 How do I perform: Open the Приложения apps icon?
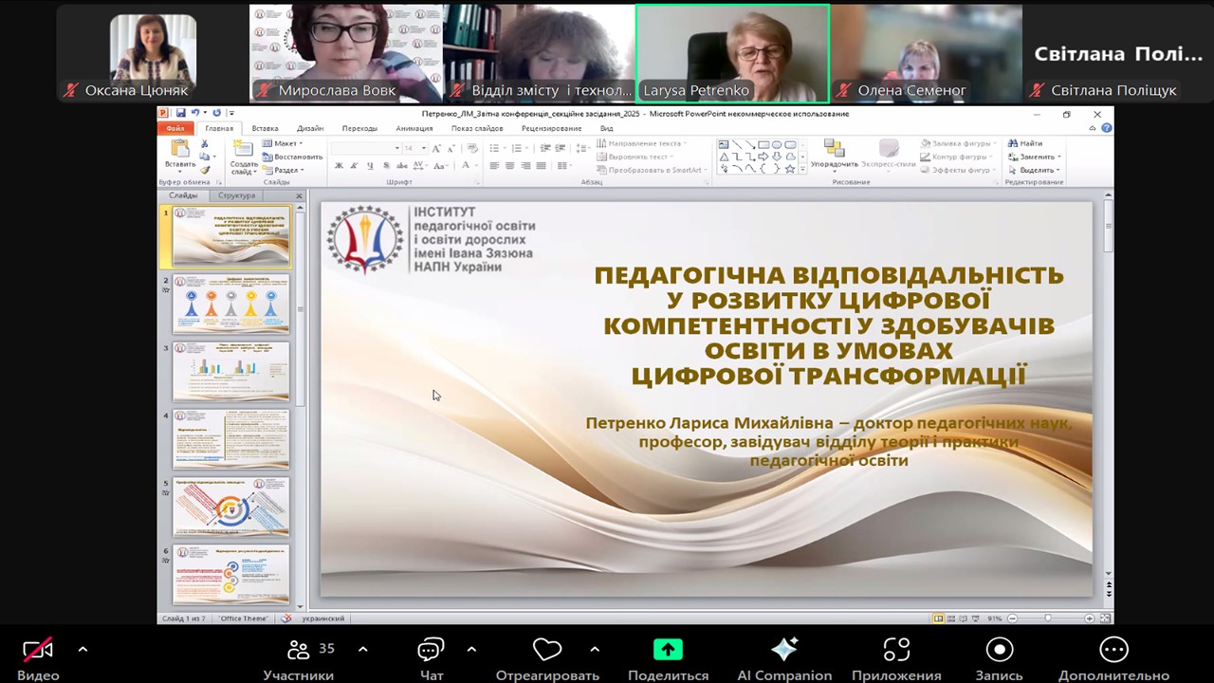coord(895,650)
